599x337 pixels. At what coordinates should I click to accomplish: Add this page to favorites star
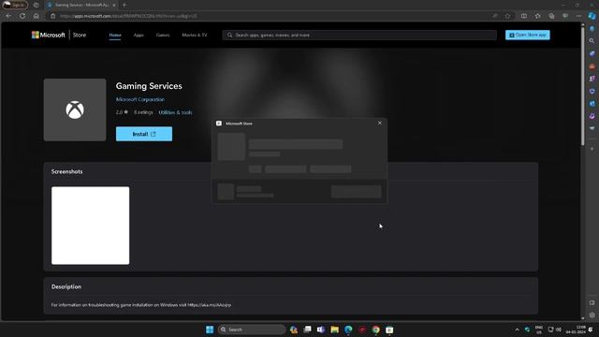tap(507, 16)
